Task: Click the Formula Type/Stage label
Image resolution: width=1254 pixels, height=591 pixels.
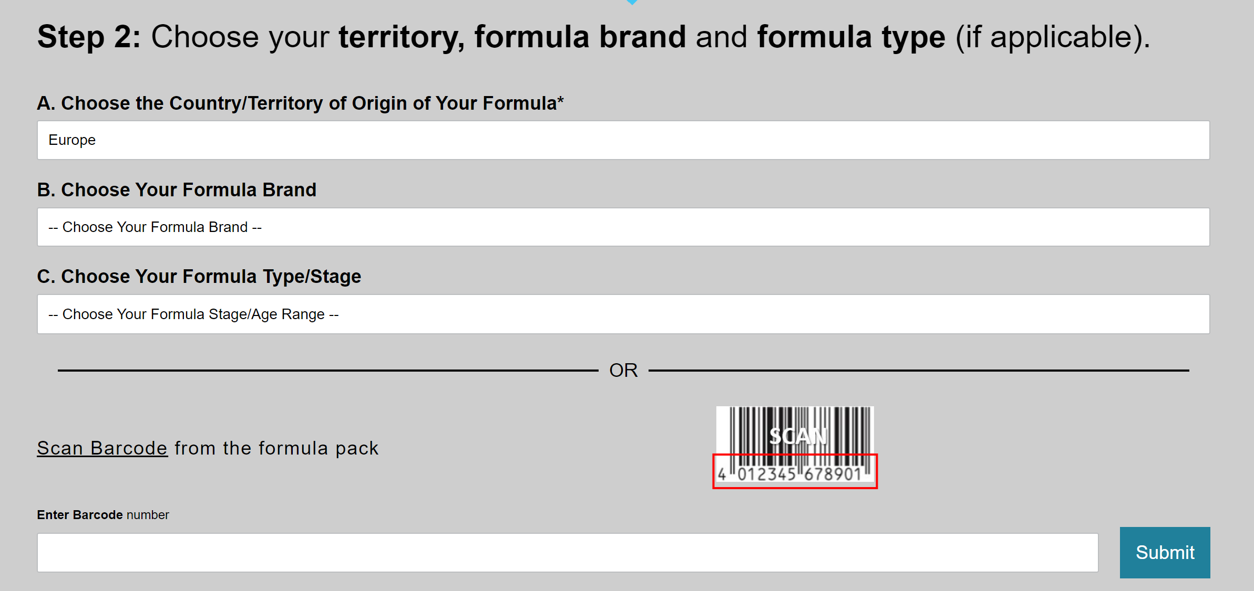Action: pos(199,277)
